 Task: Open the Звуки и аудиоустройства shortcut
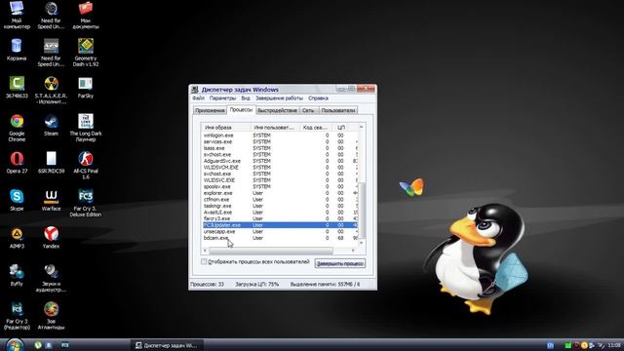click(51, 279)
